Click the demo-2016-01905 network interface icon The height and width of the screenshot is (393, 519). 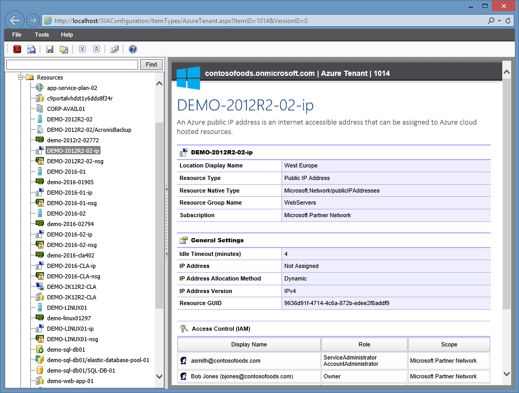[40, 182]
